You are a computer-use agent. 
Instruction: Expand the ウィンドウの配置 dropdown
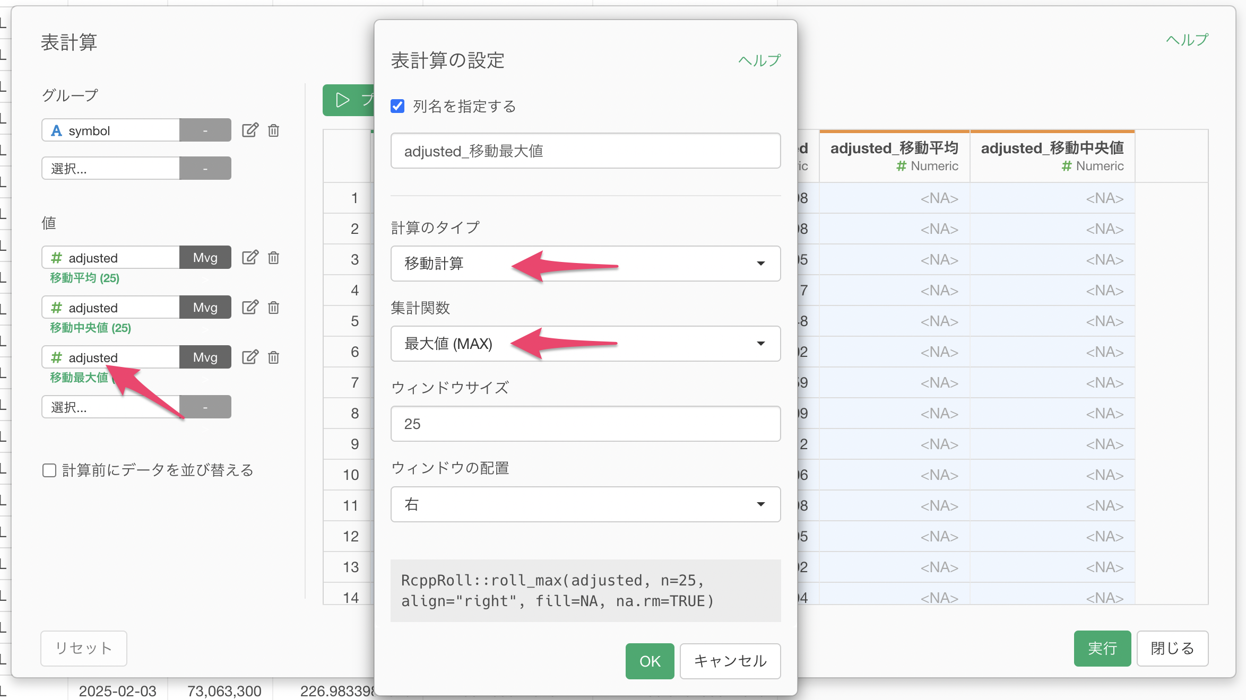click(x=585, y=504)
